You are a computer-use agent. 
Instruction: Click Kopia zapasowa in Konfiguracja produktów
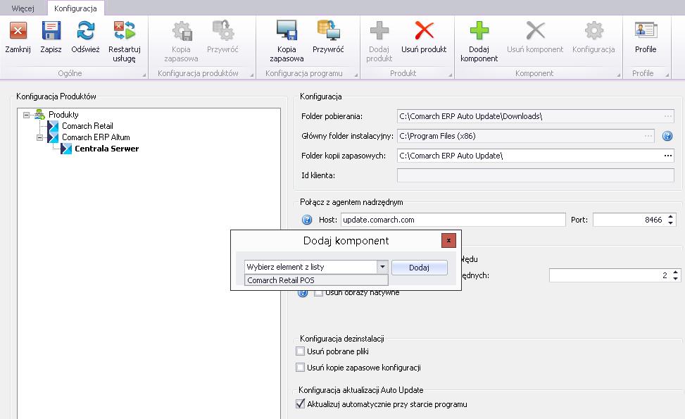182,30
